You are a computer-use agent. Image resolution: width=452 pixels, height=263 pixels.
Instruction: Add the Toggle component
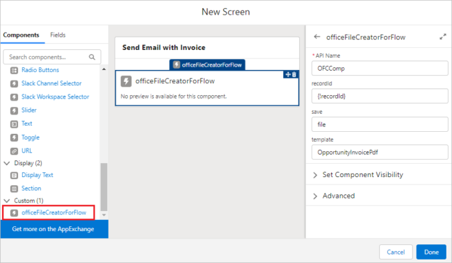(31, 137)
